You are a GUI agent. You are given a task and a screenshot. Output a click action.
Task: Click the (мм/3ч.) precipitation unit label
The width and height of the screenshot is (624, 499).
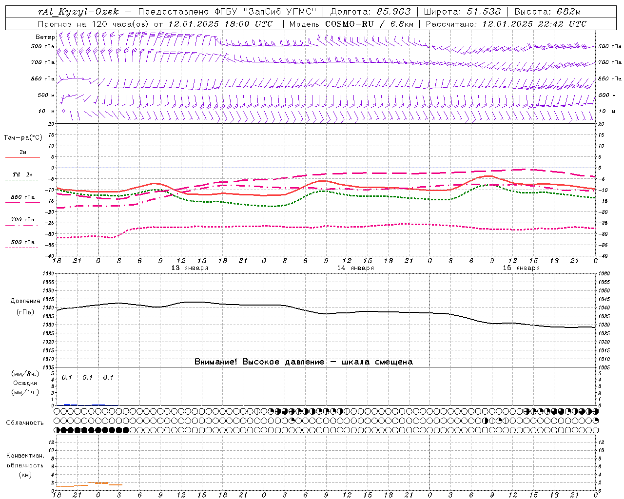[x=25, y=374]
